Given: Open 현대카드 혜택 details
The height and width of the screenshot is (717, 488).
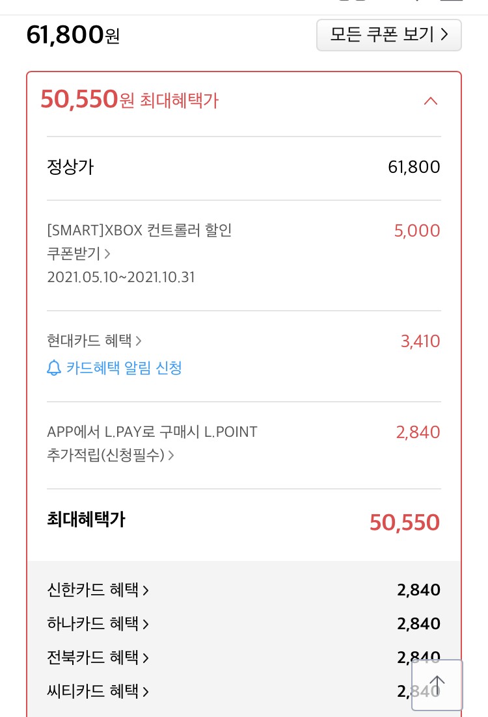Looking at the screenshot, I should click(x=94, y=341).
